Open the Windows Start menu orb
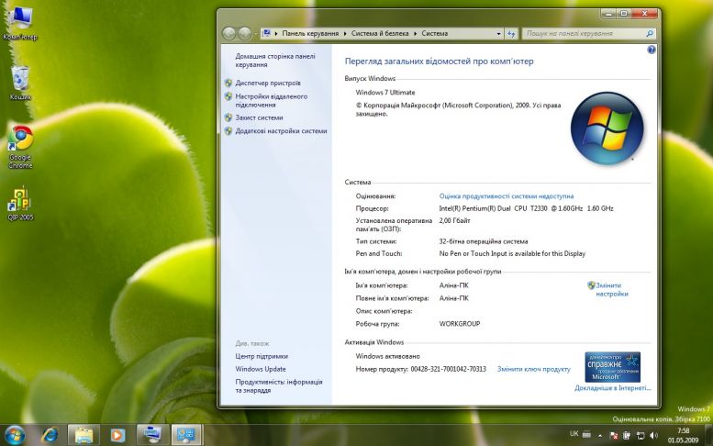 pos(15,435)
